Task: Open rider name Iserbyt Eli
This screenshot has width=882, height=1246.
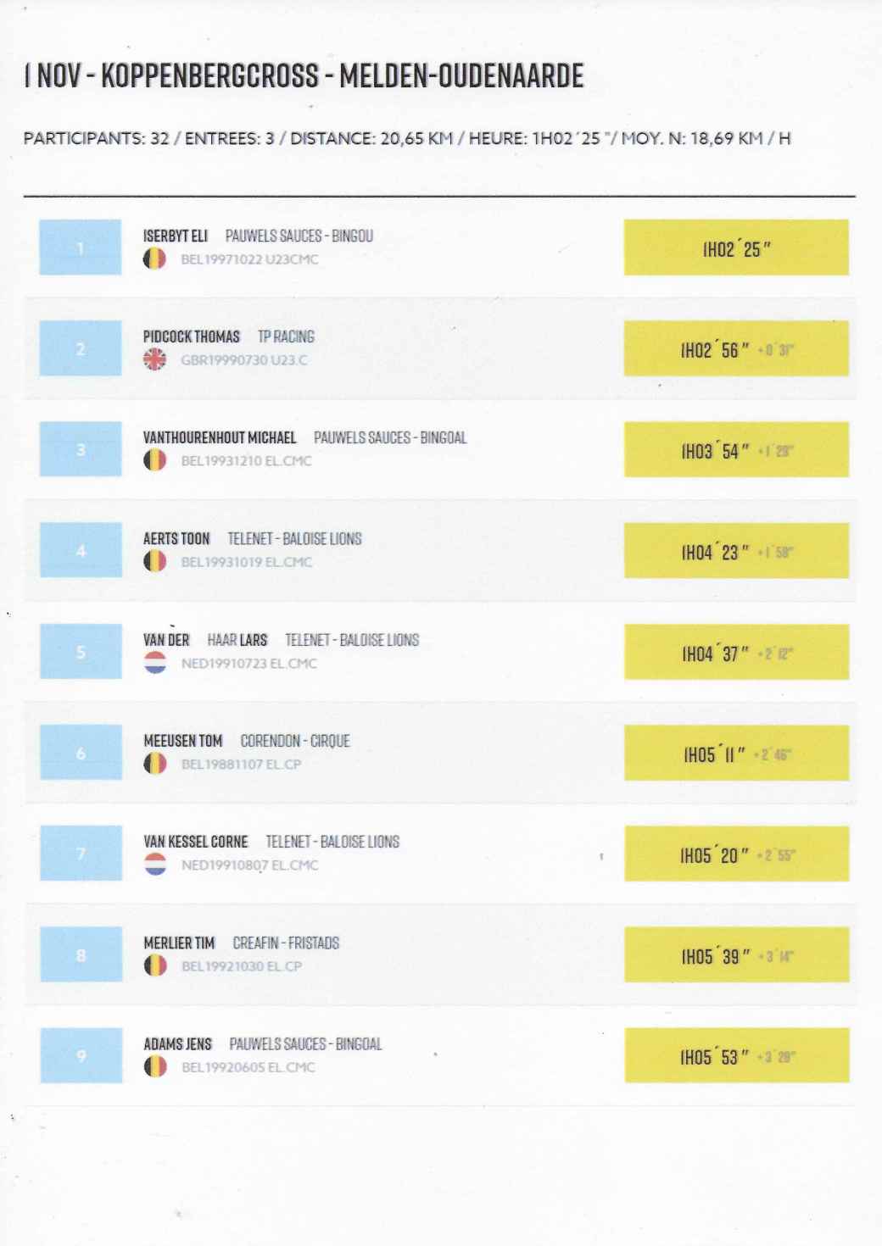Action: click(176, 236)
